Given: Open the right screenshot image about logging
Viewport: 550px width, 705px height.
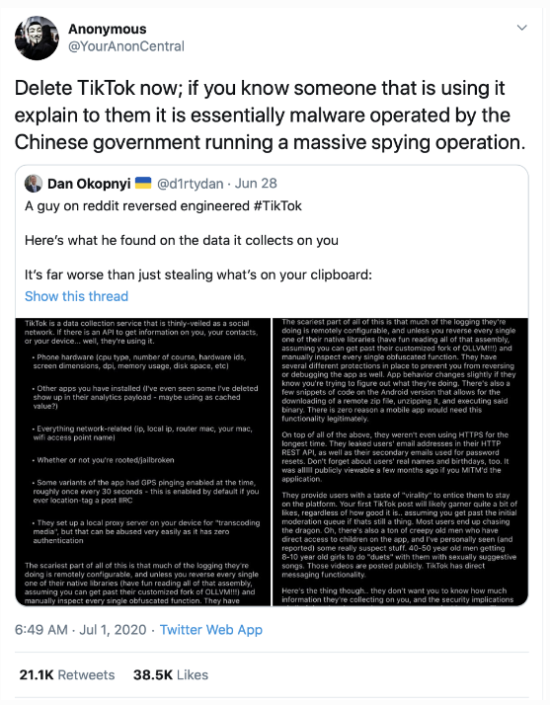Looking at the screenshot, I should [400, 462].
